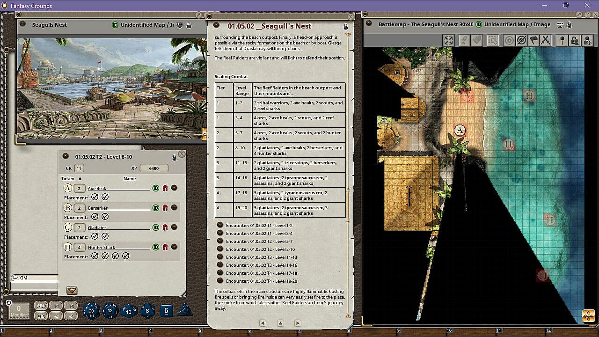Roll the d20 die
The width and height of the screenshot is (599, 337).
point(91,310)
